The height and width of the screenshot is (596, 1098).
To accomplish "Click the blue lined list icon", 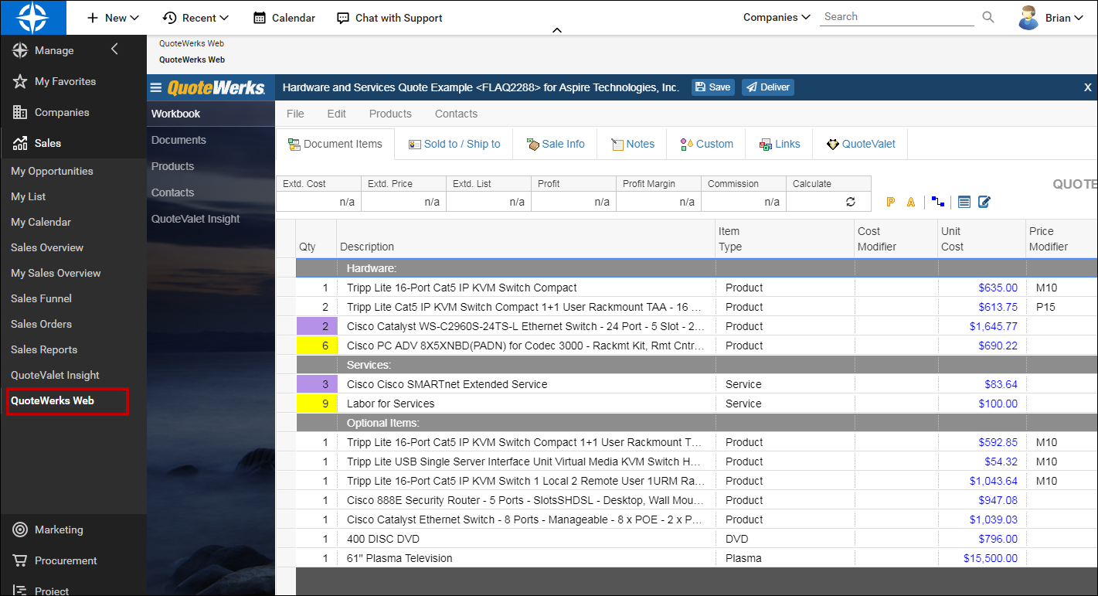I will [x=964, y=202].
